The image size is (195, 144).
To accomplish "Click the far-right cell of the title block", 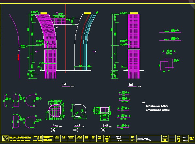I will coord(192,138).
